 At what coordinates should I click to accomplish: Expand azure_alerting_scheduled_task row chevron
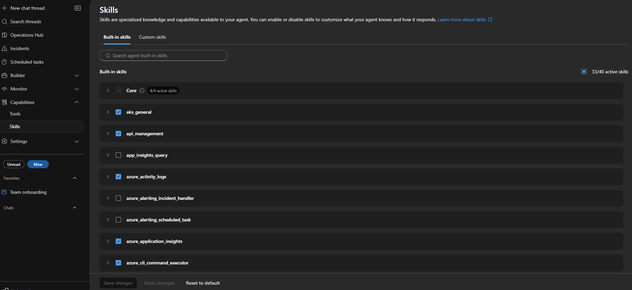point(108,220)
